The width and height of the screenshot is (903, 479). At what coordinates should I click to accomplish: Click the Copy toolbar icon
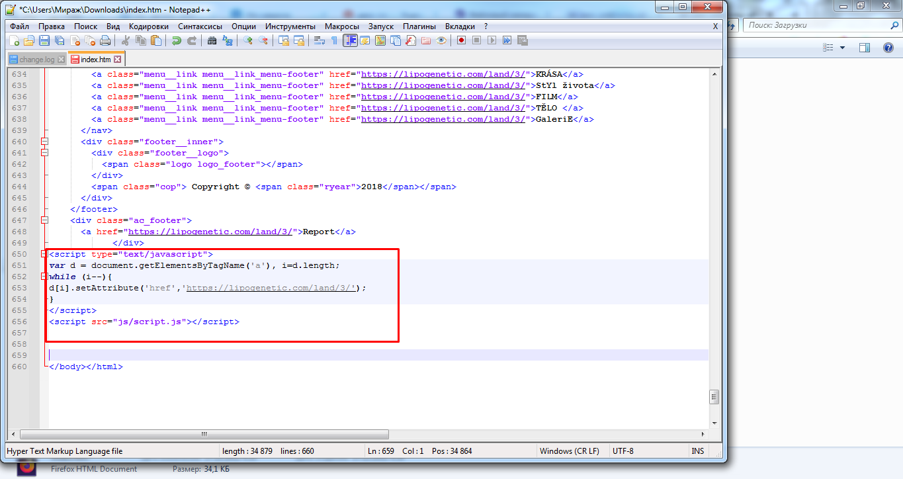[140, 40]
